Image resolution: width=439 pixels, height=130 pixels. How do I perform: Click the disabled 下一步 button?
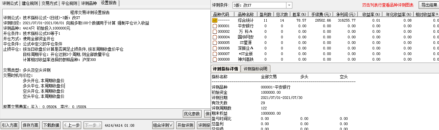93,125
